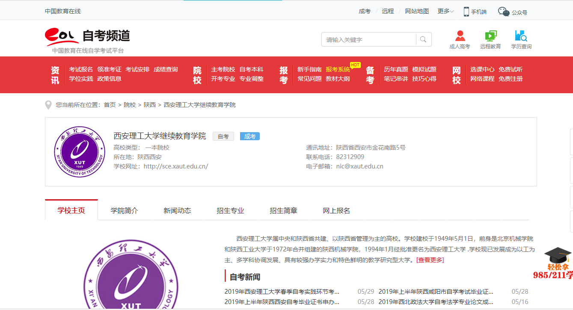Open 笔记串讲 in nav
Screen dimensions: 573x310
(396, 79)
